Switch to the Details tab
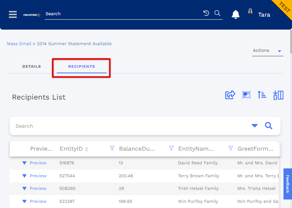 tap(31, 66)
